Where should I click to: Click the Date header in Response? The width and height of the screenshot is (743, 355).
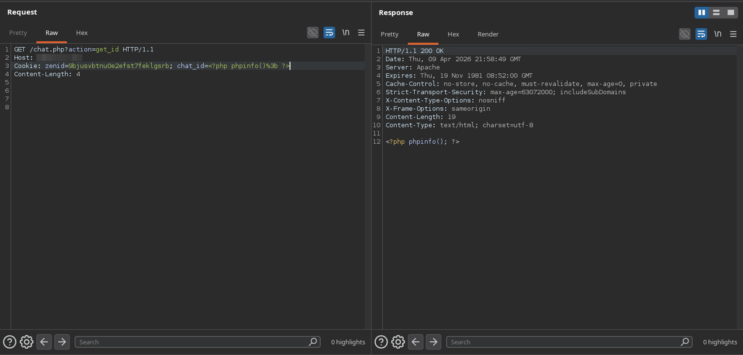[453, 59]
